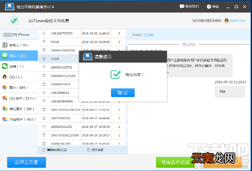Image resolution: width=252 pixels, height=171 pixels.
Task: Click the date 2016-09-27 17:51:51
Action: pos(96,110)
